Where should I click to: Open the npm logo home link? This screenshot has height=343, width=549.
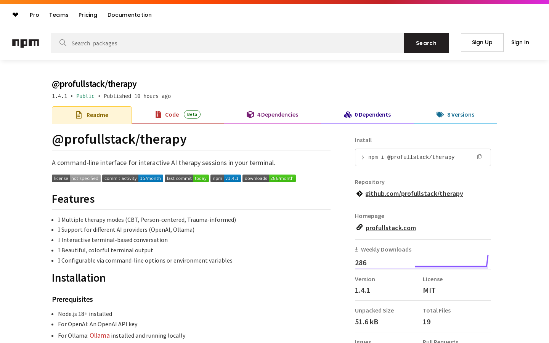(26, 43)
